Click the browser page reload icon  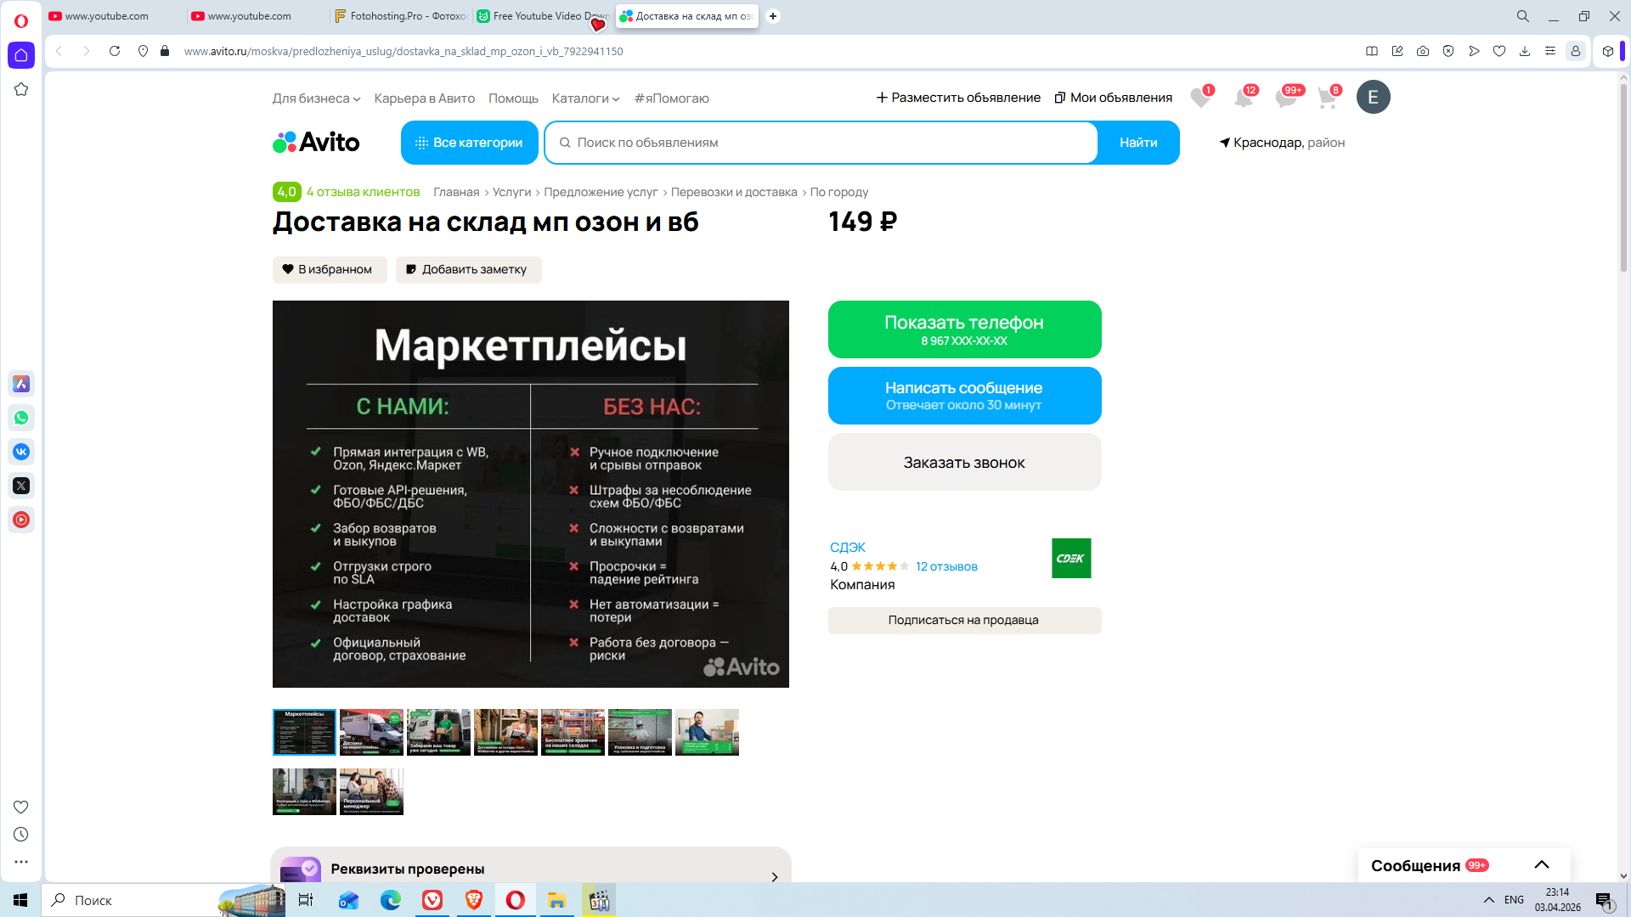[115, 51]
